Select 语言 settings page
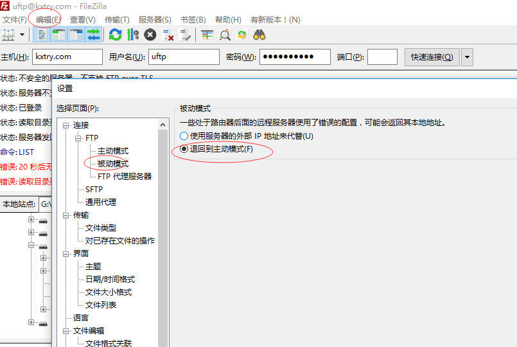This screenshot has width=517, height=347. click(81, 318)
